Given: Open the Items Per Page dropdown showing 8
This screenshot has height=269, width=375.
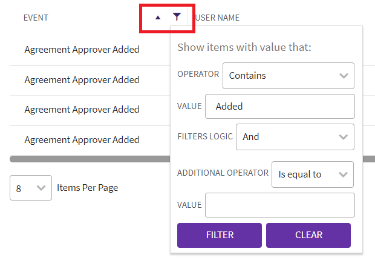Looking at the screenshot, I should 30,188.
